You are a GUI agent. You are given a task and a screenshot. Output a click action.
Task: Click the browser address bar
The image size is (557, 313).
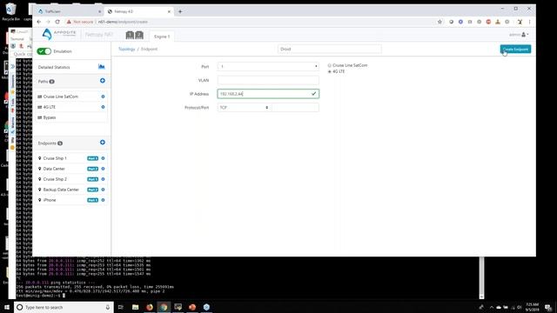tap(249, 22)
